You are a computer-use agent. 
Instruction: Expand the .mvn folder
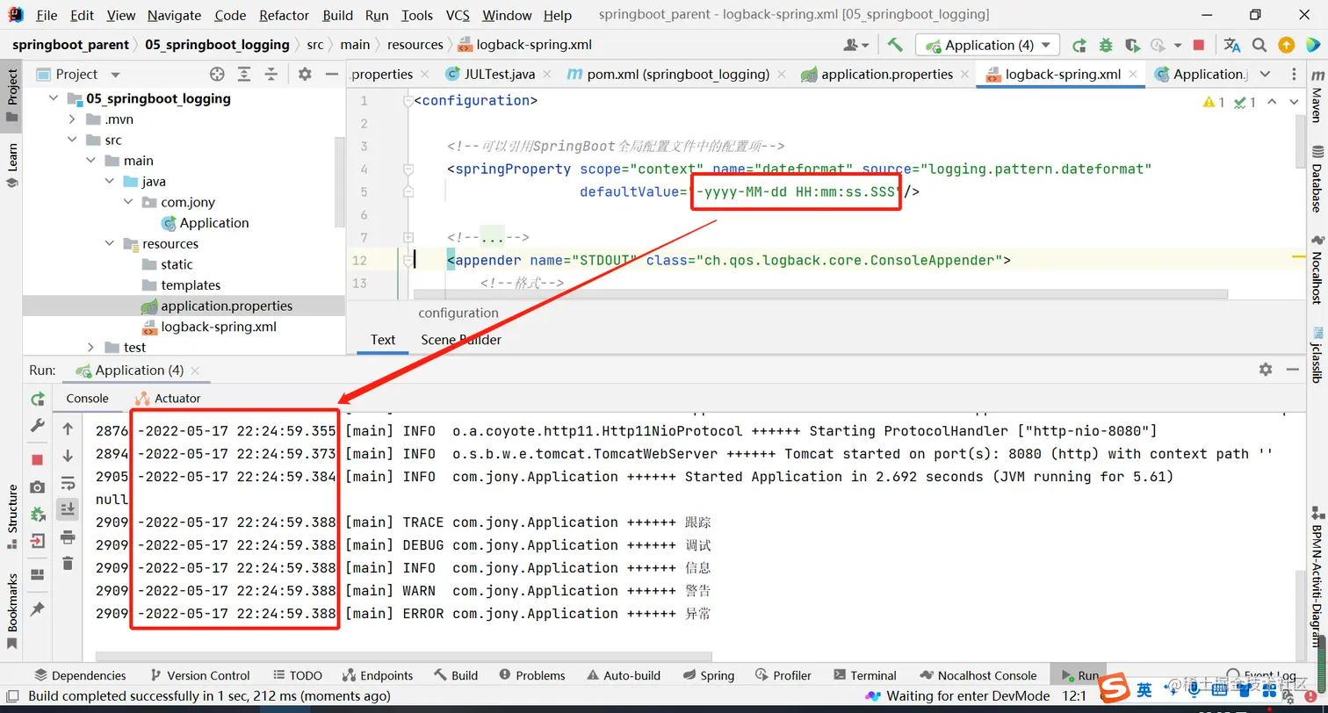tap(72, 119)
